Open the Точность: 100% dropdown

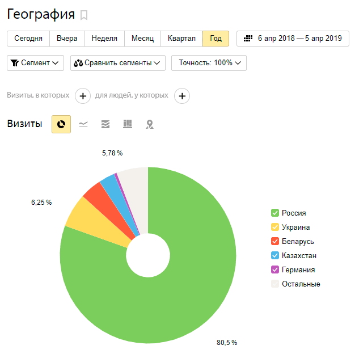(x=209, y=63)
